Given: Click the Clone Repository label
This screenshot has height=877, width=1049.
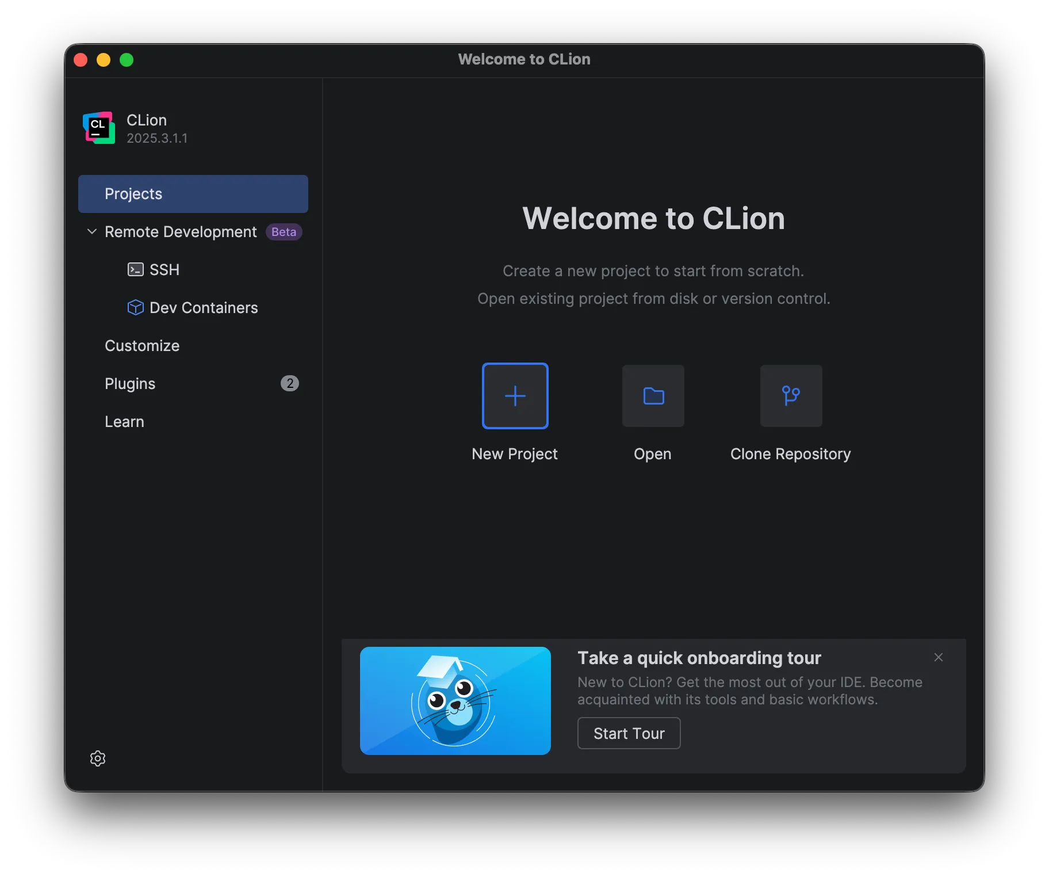Looking at the screenshot, I should [x=790, y=454].
